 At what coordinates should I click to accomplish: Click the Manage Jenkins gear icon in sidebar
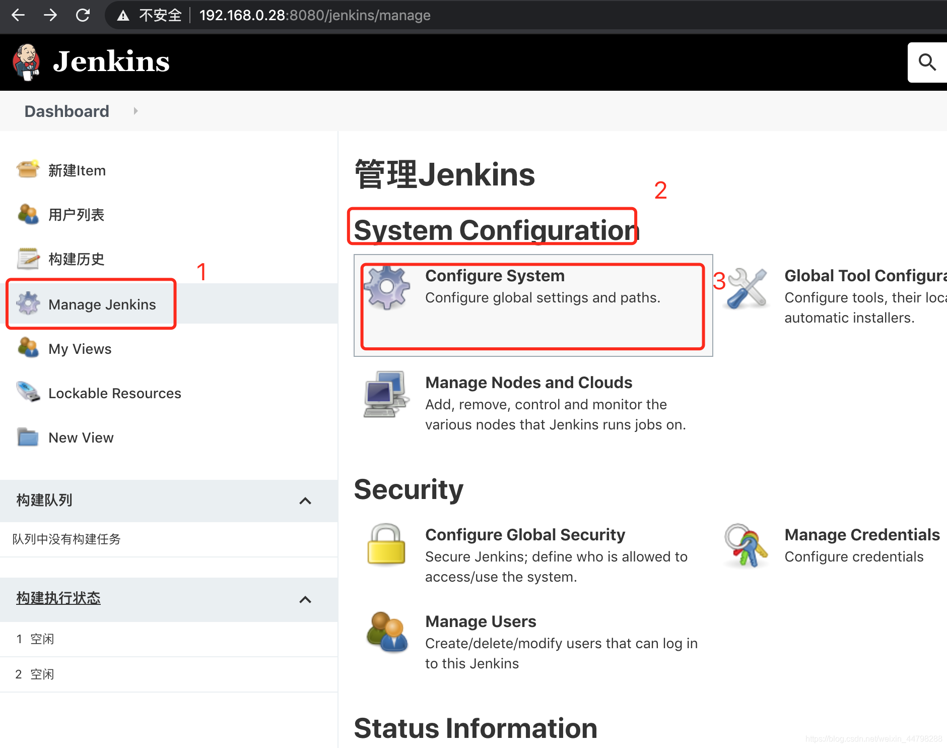(28, 303)
